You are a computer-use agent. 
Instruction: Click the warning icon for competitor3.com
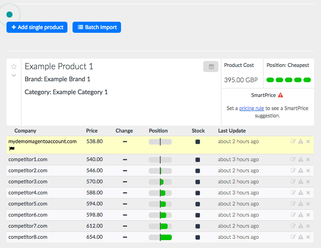pos(301,182)
